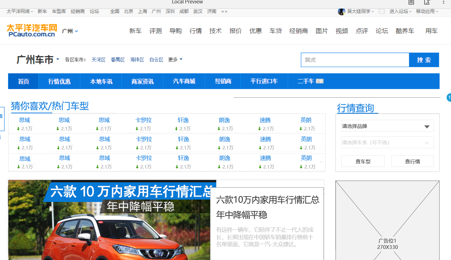Open 评测 in the main menu
Viewport: 451px width, 260px height.
156,31
